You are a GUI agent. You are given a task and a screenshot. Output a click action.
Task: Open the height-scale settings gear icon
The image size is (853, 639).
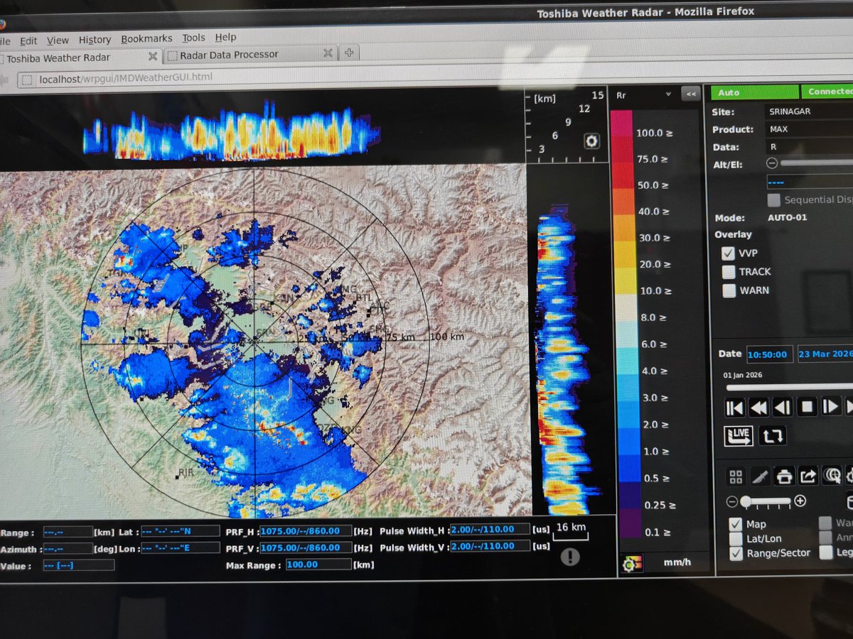click(591, 141)
